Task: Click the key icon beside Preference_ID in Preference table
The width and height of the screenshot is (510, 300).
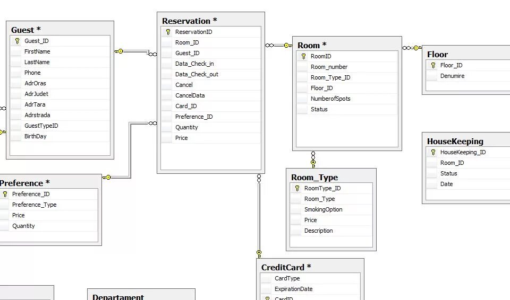Action: 5,194
